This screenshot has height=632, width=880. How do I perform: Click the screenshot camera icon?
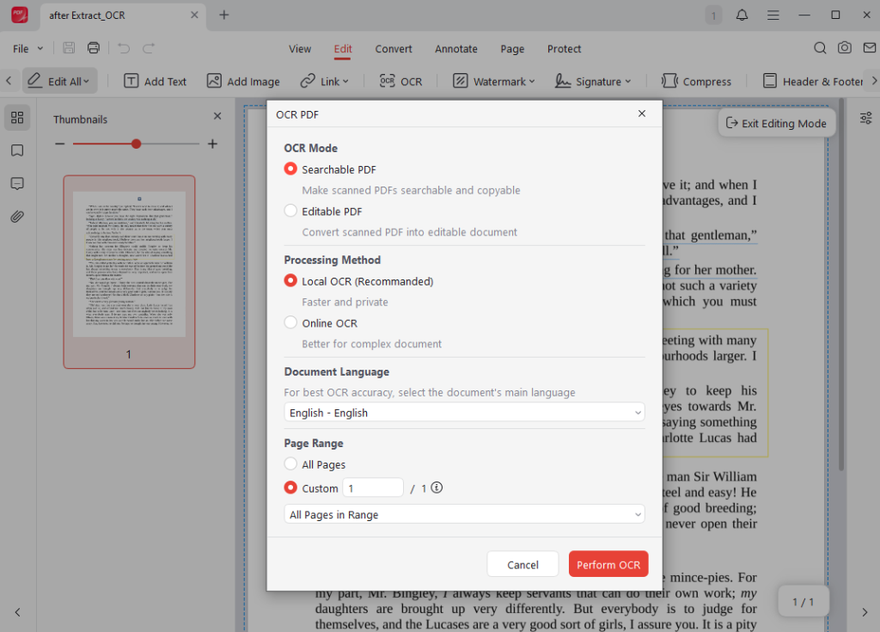[x=845, y=48]
